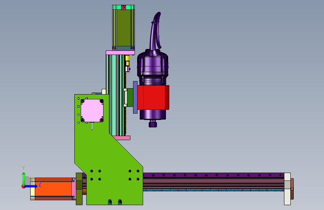Viewport: 324px width, 210px height.
Task: Click the blue-gray spindle mounting plate
Action: tap(135, 97)
